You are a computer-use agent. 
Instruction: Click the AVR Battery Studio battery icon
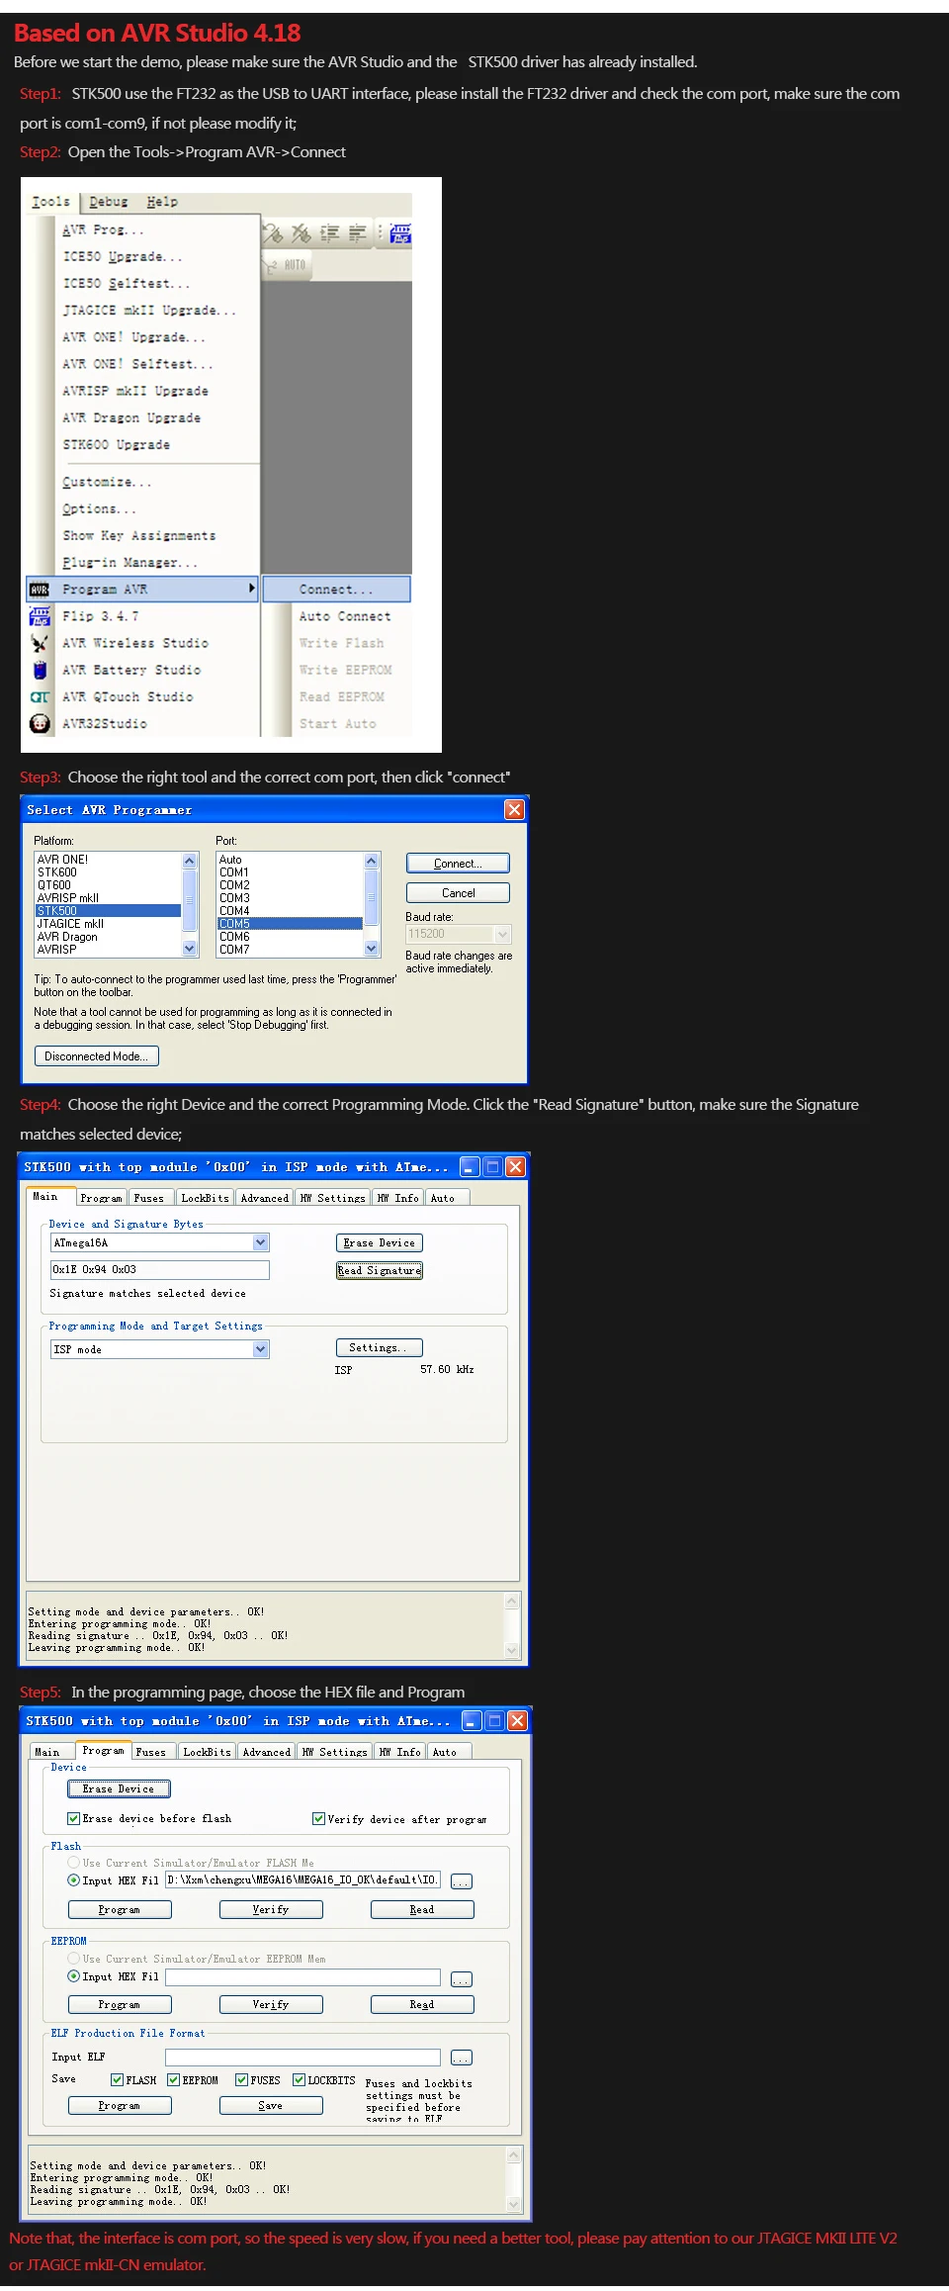[x=40, y=670]
